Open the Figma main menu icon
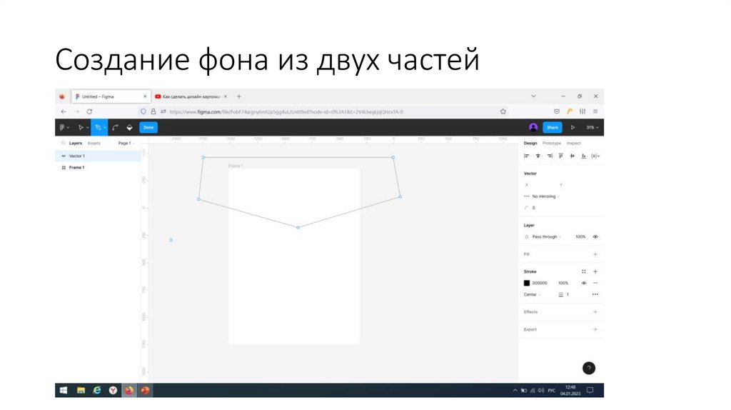731x410 pixels. (x=62, y=127)
